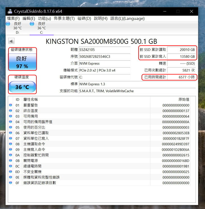Click the 磁碟機代號 field showing C:

pyautogui.click(x=104, y=77)
